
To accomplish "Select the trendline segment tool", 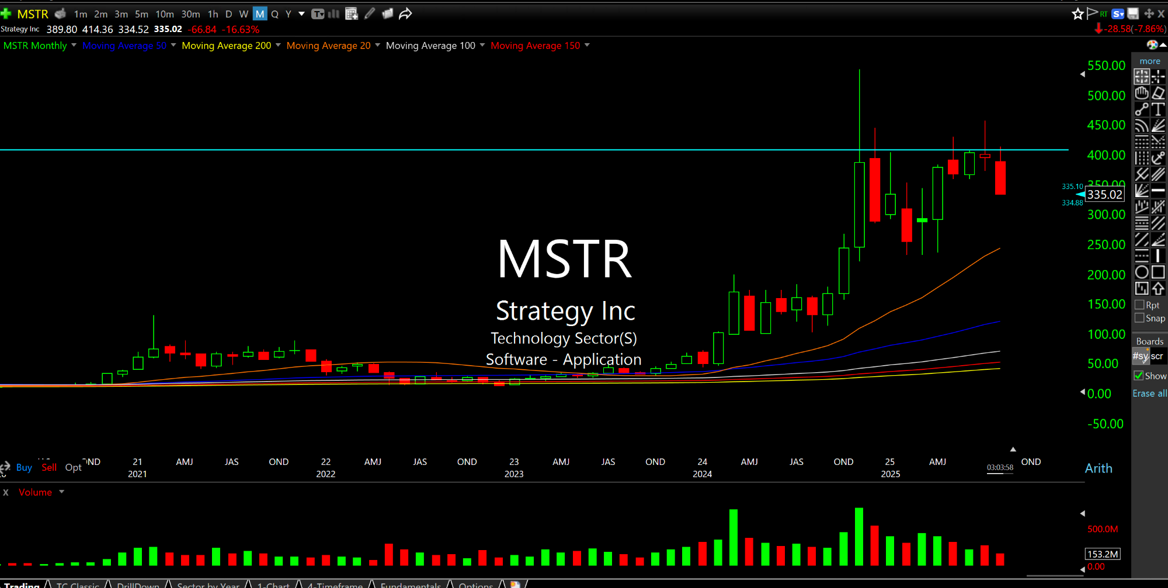I will click(x=1142, y=109).
